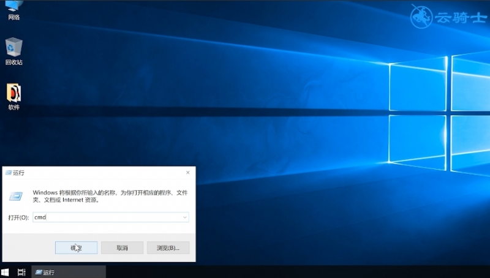Open Task View on the taskbar
This screenshot has width=490, height=278.
pos(21,272)
